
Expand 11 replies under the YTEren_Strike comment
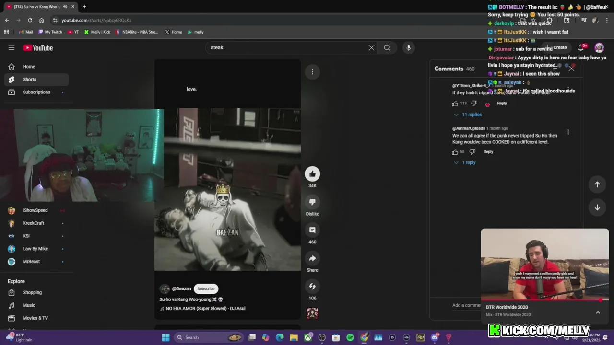coord(468,115)
